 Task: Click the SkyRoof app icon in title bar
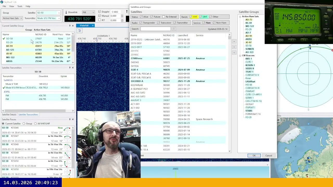(2, 2)
